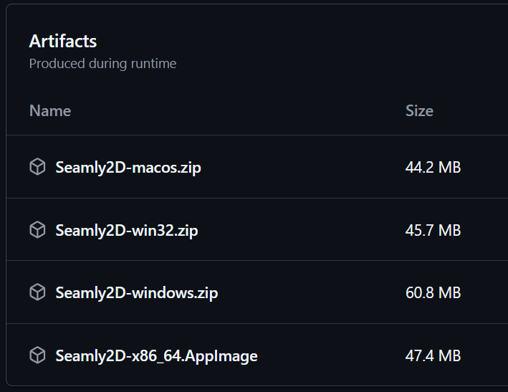Click the divider between windows and AppImage rows
This screenshot has height=392, width=508.
(258, 323)
